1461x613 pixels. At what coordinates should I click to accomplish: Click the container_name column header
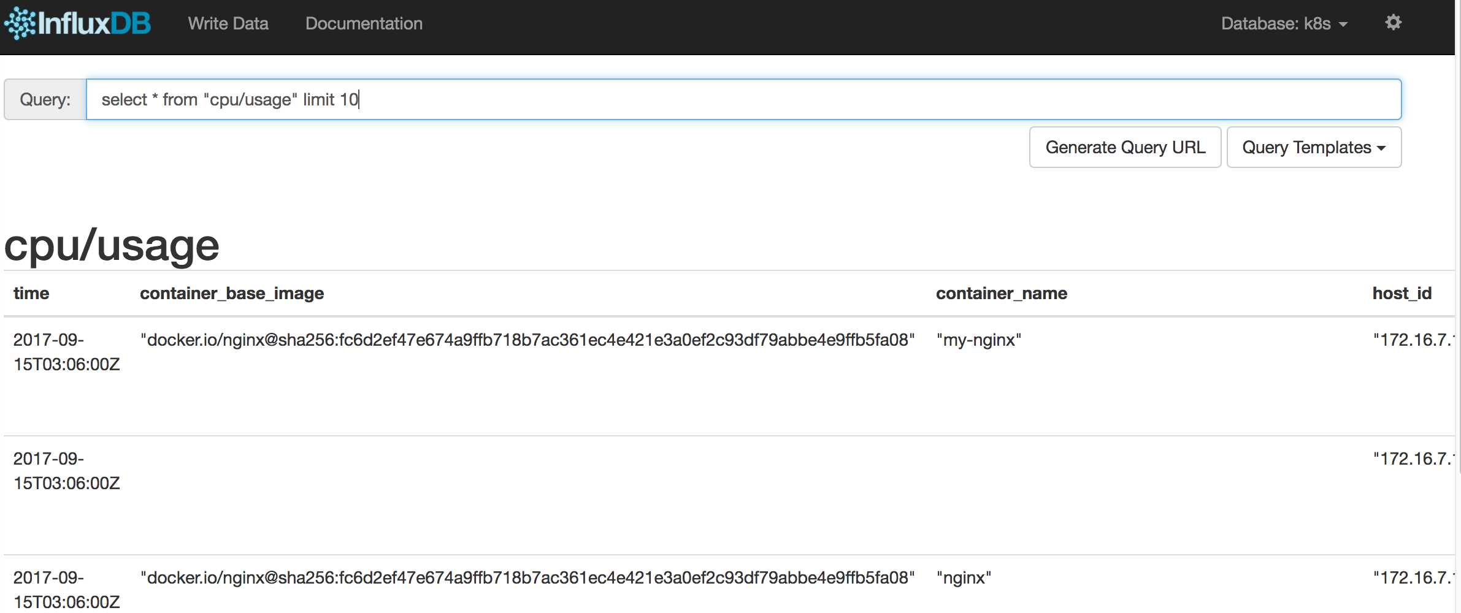click(1002, 293)
